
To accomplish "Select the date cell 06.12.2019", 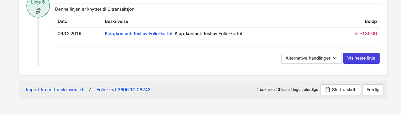I will point(70,33).
